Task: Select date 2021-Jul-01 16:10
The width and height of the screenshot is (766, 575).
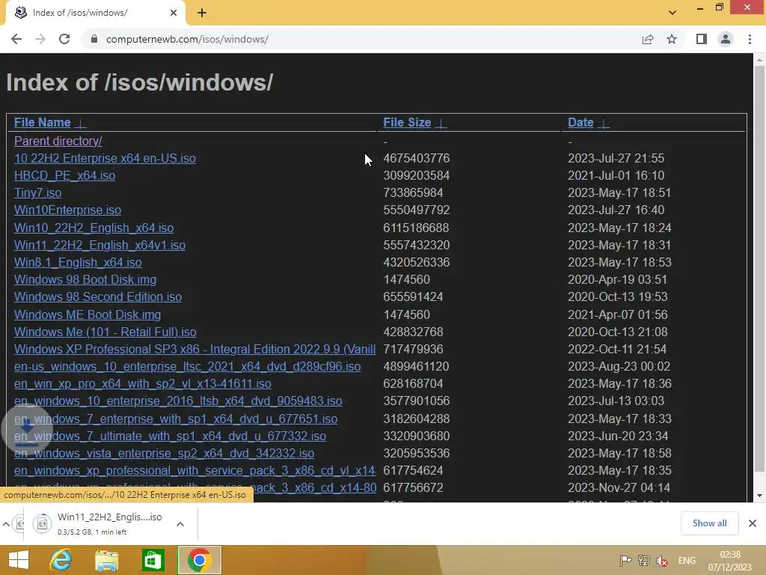Action: coord(616,175)
